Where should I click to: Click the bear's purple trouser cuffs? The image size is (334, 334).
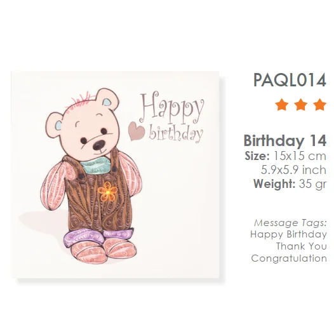[99, 236]
